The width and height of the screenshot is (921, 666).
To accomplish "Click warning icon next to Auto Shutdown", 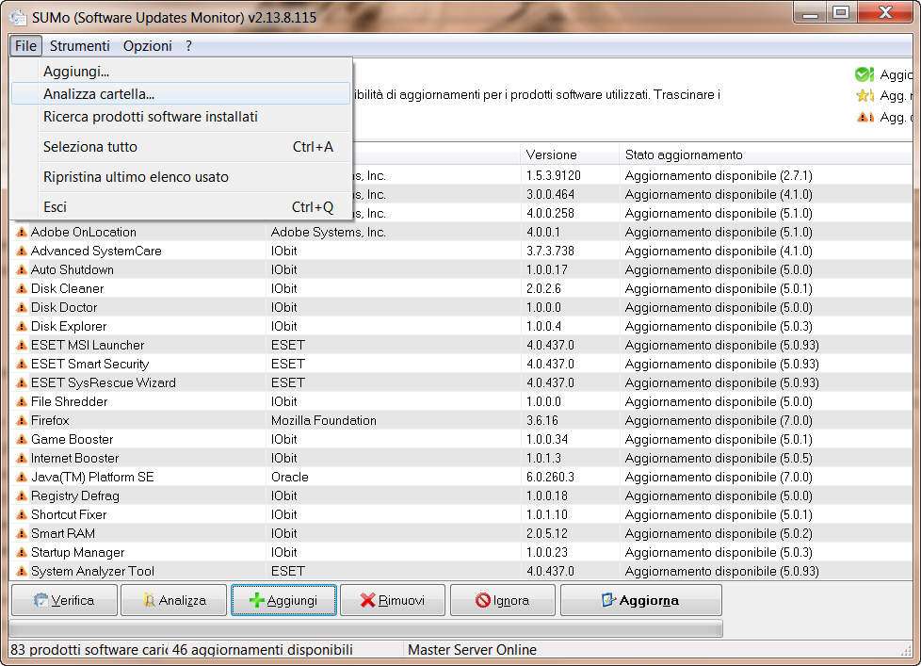I will (22, 269).
